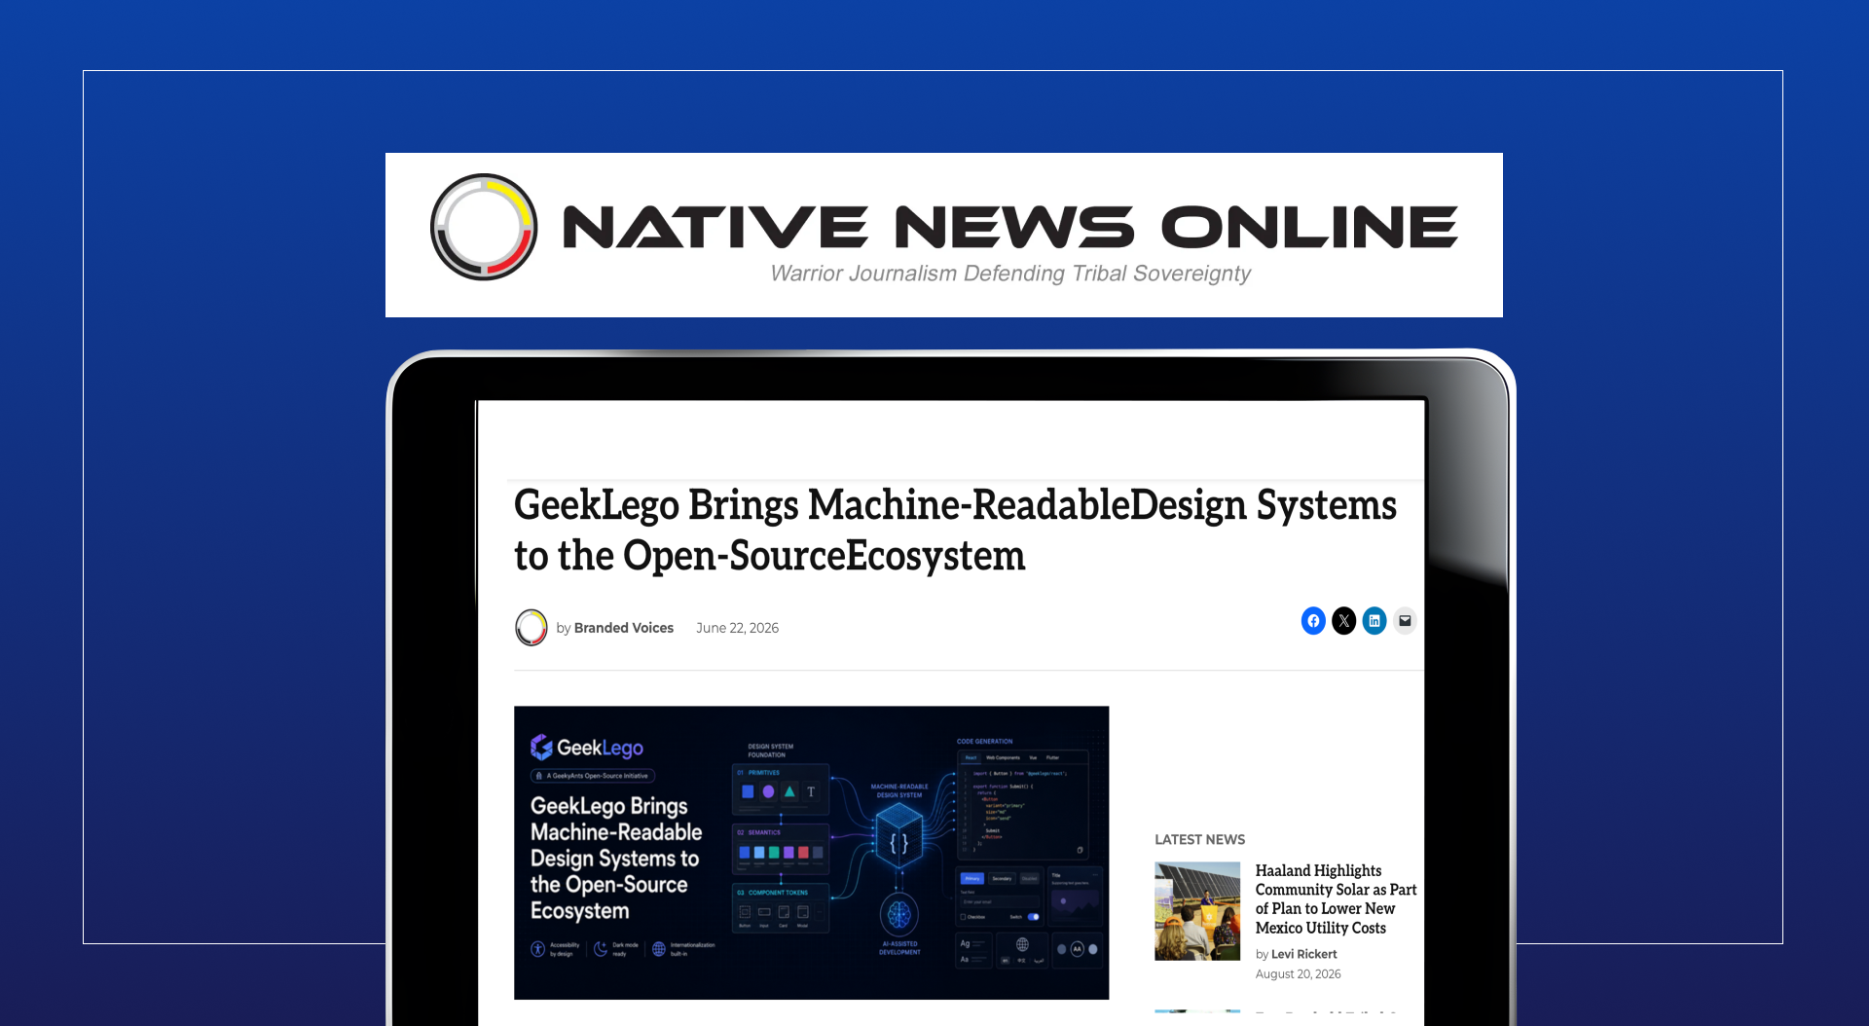Share the article by email icon
1869x1026 pixels.
coord(1405,621)
